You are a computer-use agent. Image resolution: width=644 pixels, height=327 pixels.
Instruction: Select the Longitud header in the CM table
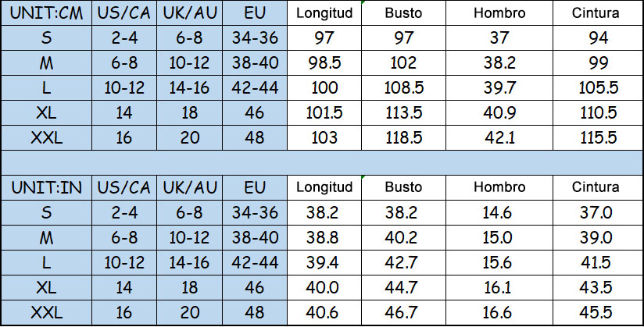click(x=324, y=13)
